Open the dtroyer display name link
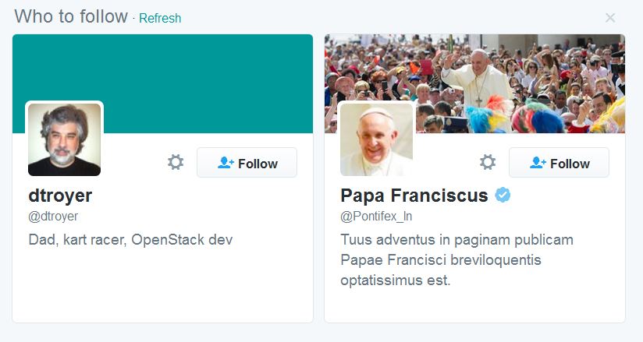 coord(60,196)
